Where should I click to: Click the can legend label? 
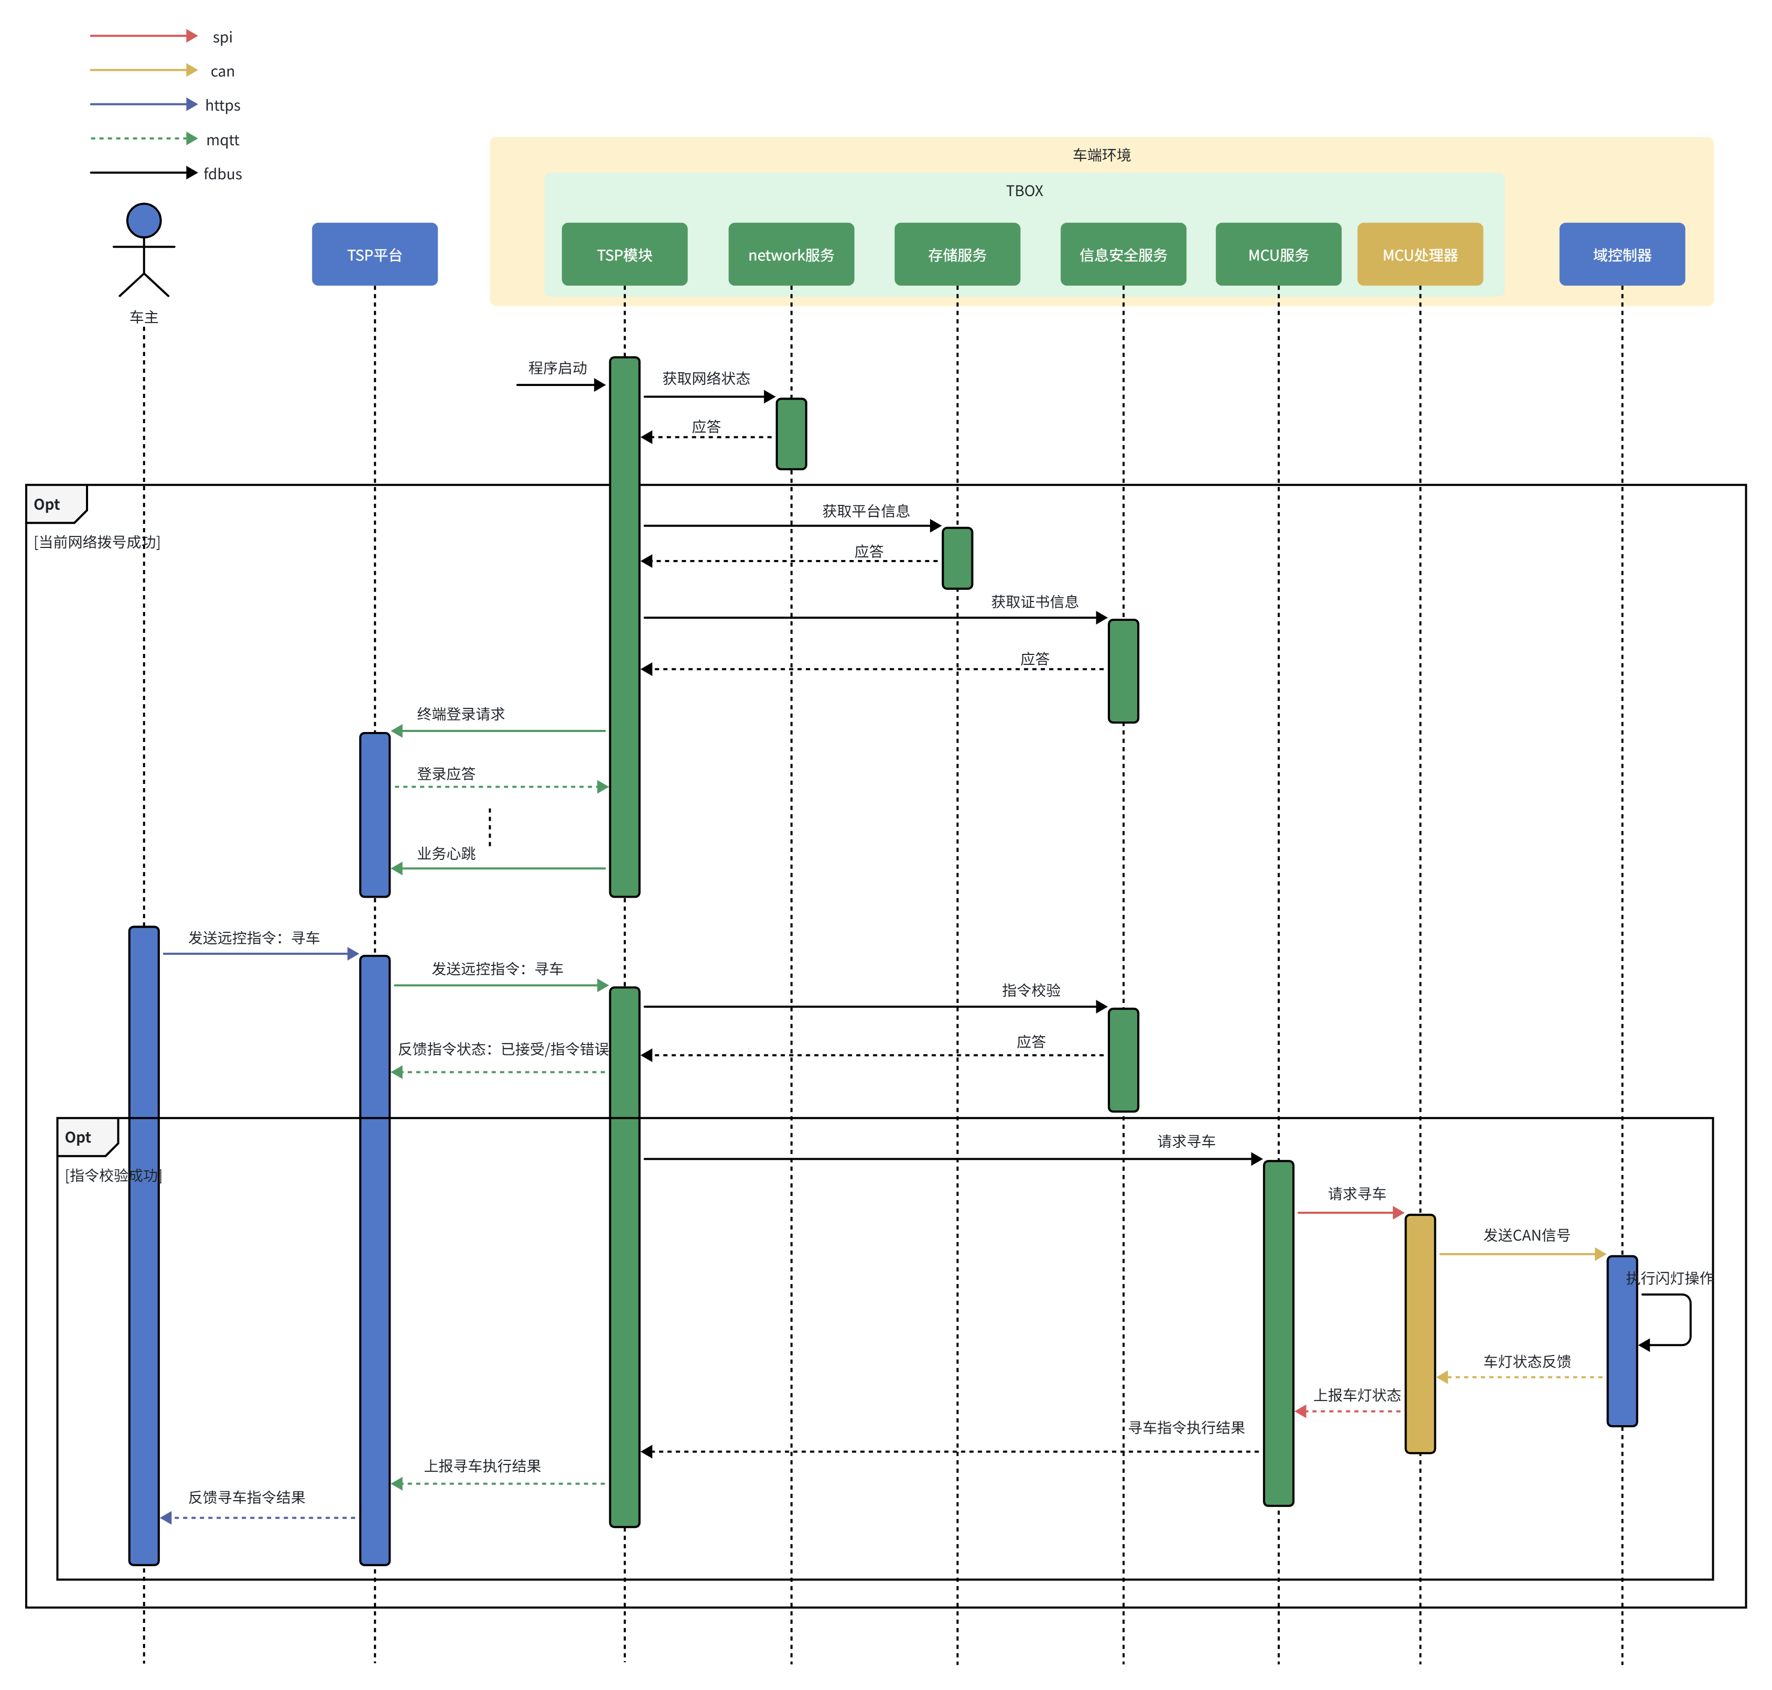(x=222, y=71)
